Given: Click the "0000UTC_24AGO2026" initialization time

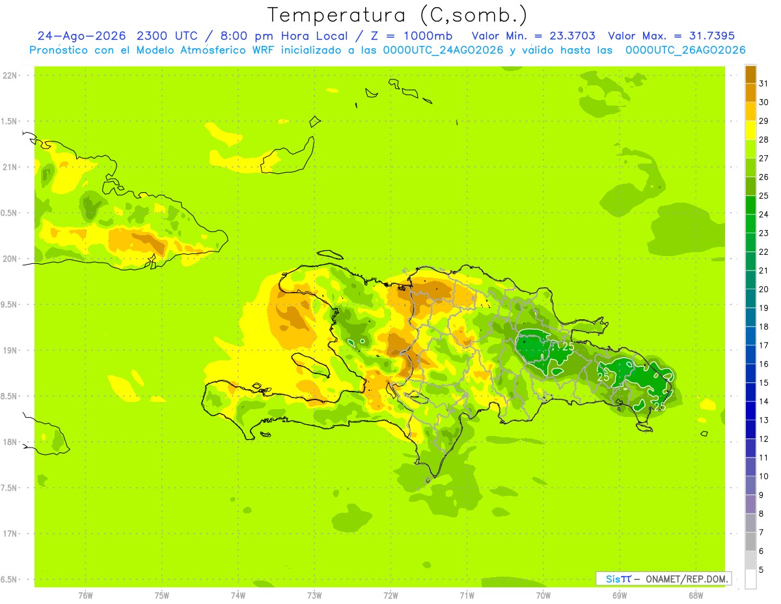Looking at the screenshot, I should click(x=443, y=50).
